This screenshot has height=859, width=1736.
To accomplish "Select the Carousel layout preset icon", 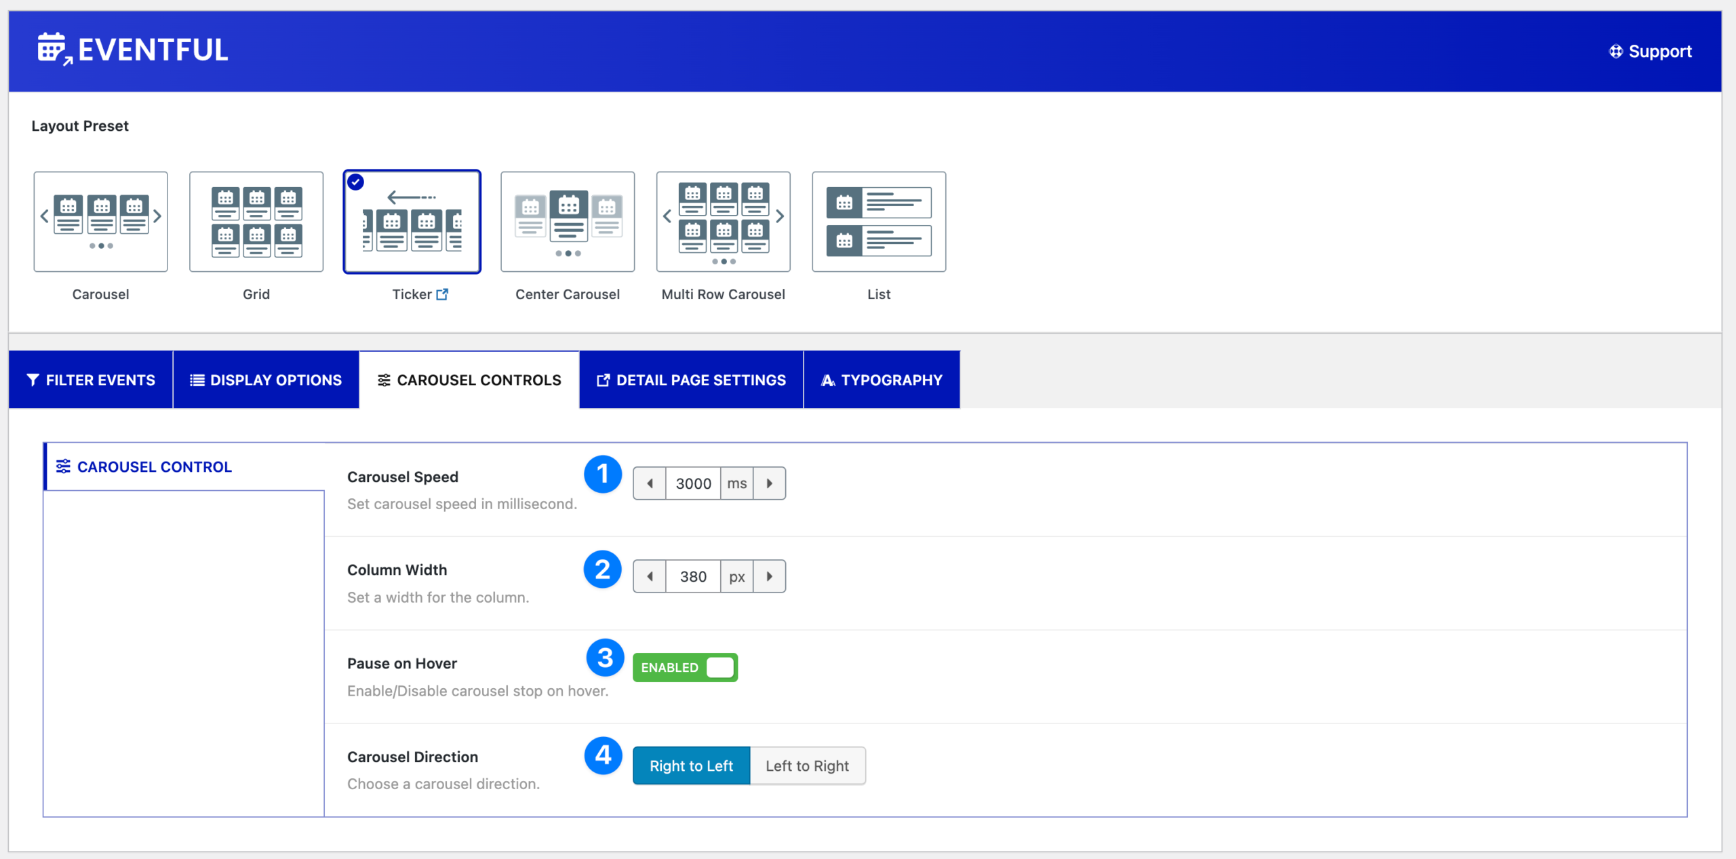I will pos(100,221).
